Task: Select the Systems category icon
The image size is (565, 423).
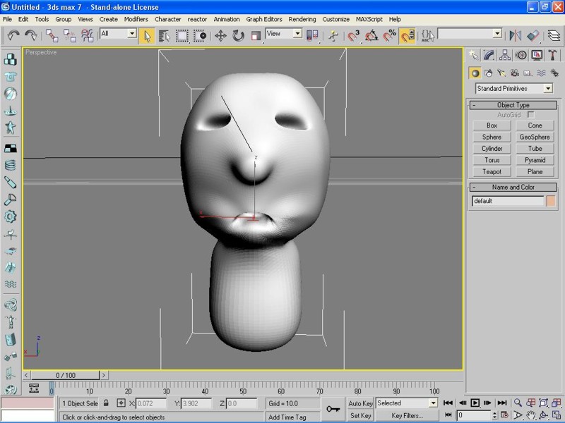Action: [x=554, y=73]
